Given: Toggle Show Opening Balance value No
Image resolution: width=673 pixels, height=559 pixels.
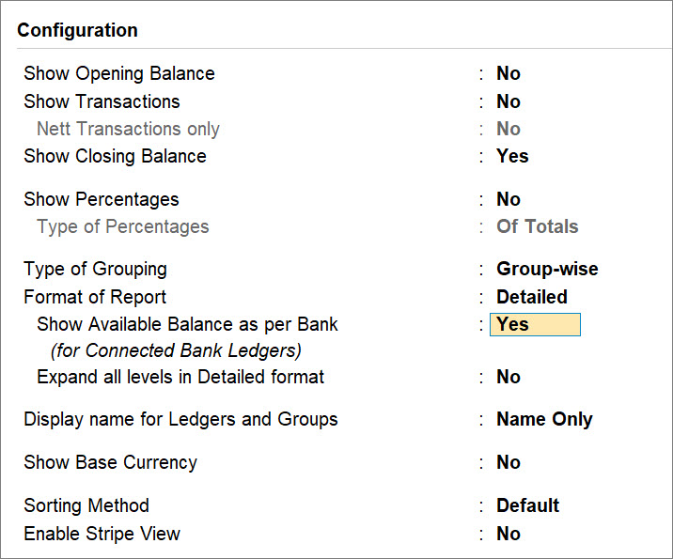Looking at the screenshot, I should point(509,73).
